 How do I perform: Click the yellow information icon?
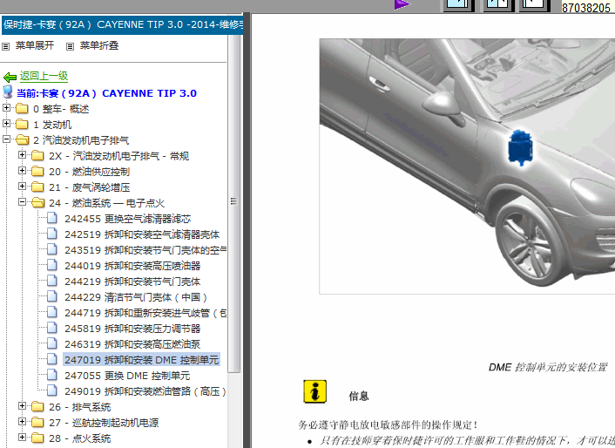[315, 391]
